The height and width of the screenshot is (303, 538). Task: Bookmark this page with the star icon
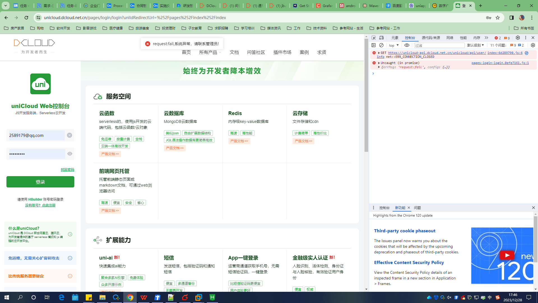(x=498, y=18)
